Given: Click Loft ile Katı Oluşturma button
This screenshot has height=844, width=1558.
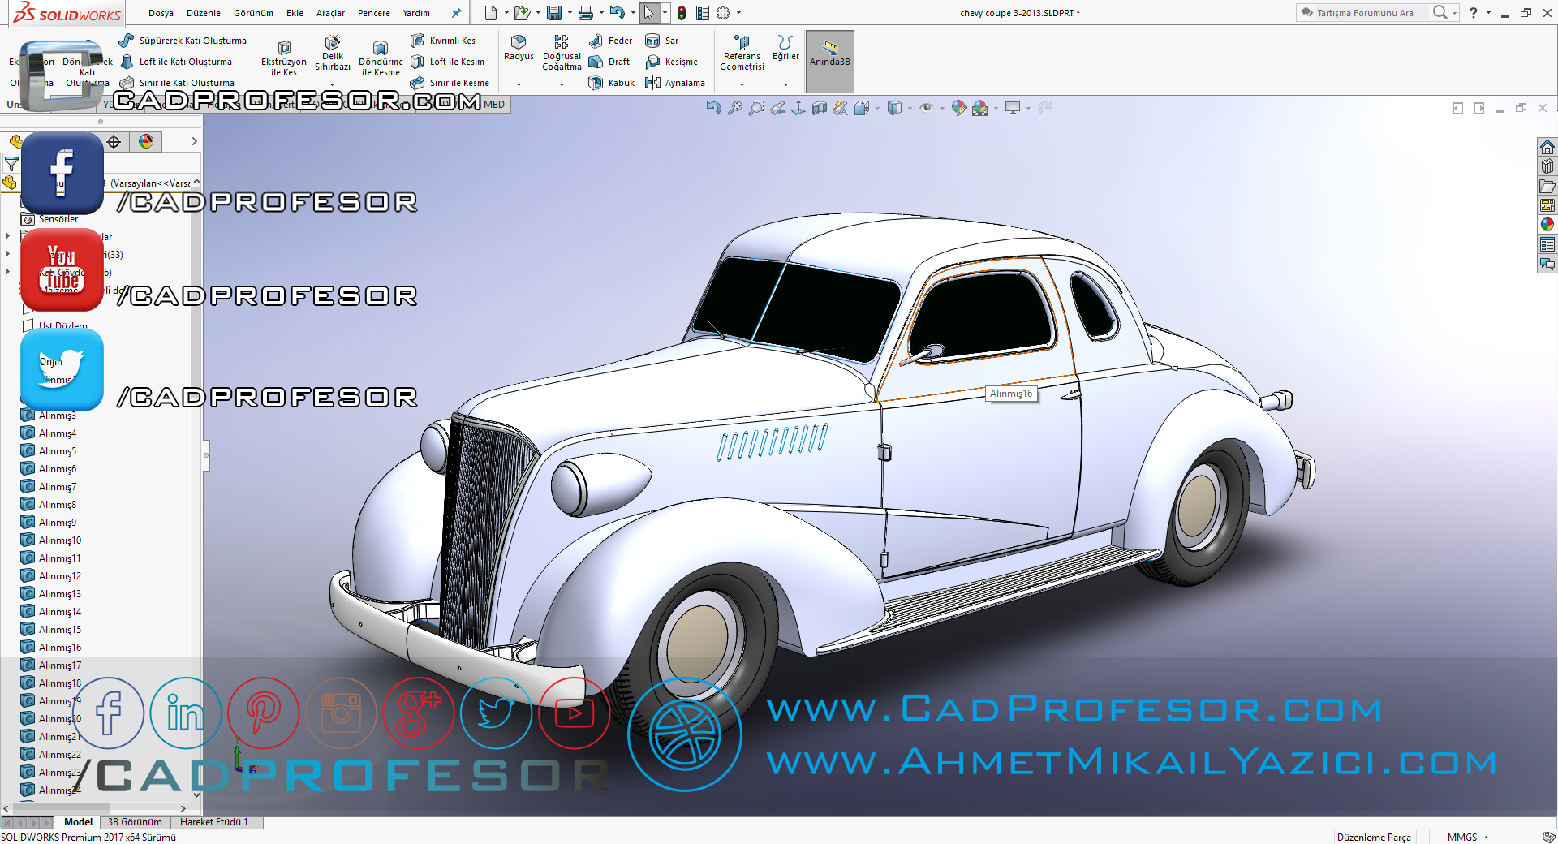Looking at the screenshot, I should (175, 62).
